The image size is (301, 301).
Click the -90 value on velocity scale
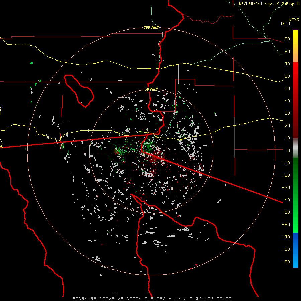(x=286, y=262)
